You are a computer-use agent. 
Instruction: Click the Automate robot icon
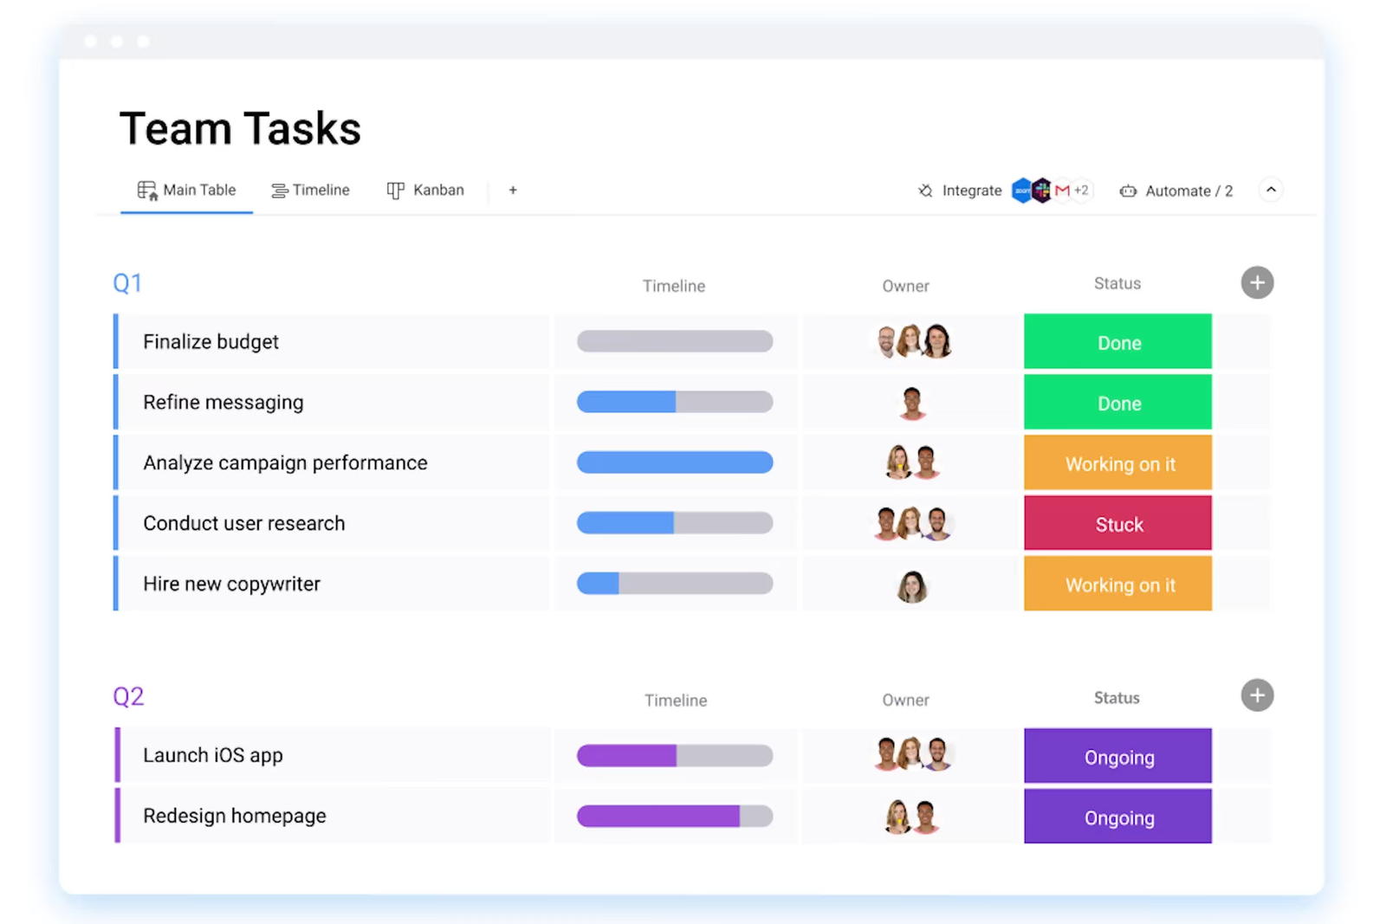[1128, 191]
